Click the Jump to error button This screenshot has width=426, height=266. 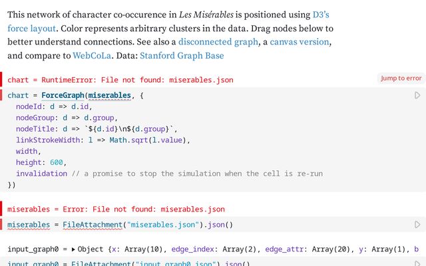(x=401, y=78)
